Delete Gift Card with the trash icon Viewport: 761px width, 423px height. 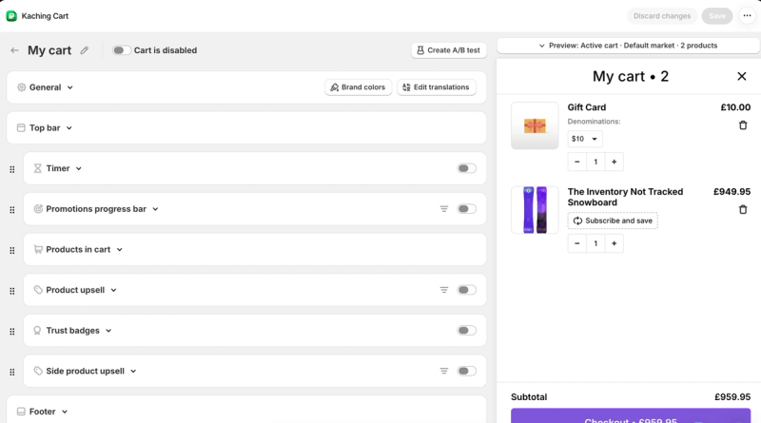pos(743,125)
